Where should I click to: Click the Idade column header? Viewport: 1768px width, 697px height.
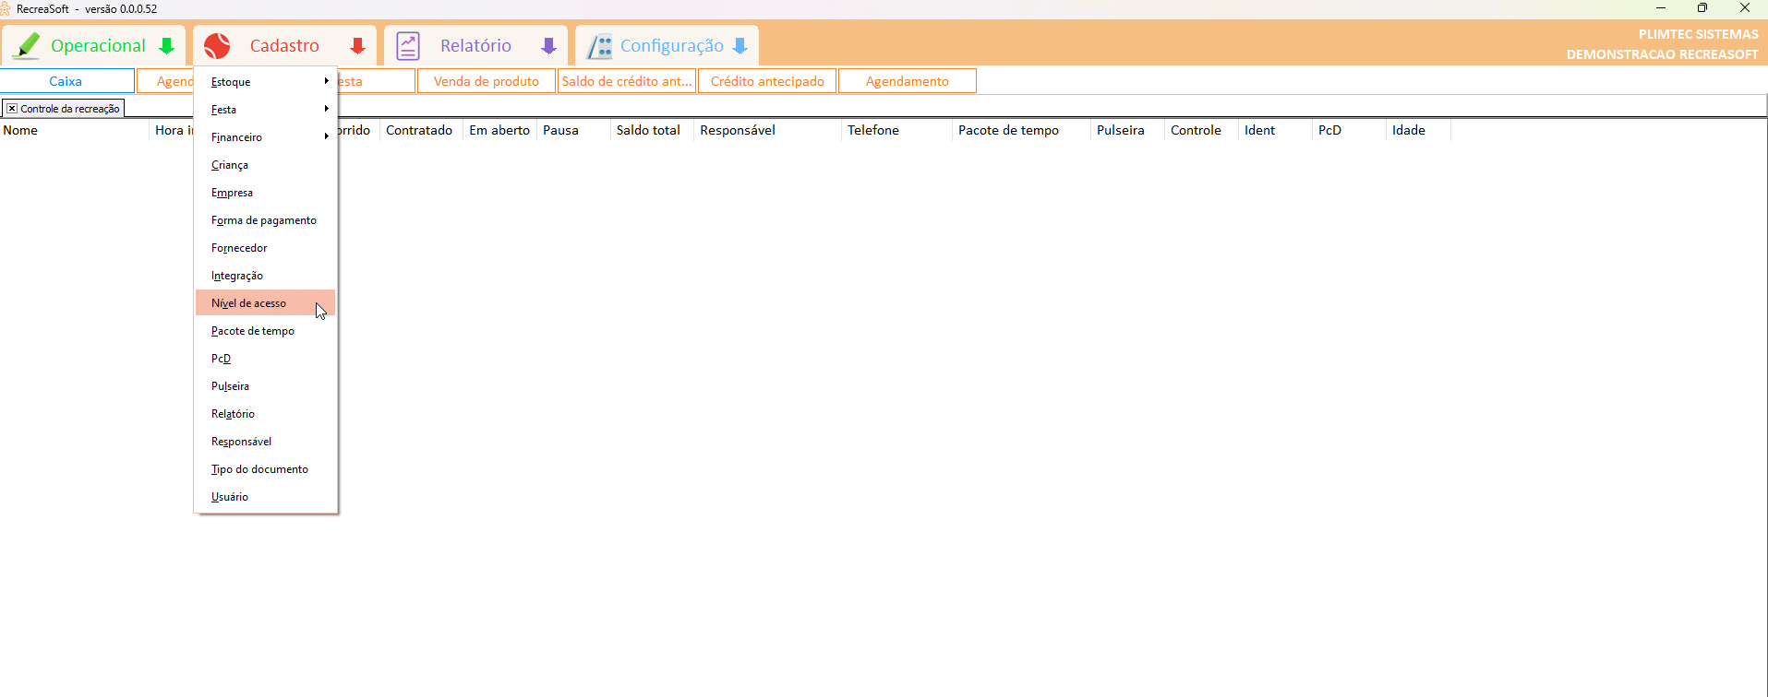[1418, 130]
